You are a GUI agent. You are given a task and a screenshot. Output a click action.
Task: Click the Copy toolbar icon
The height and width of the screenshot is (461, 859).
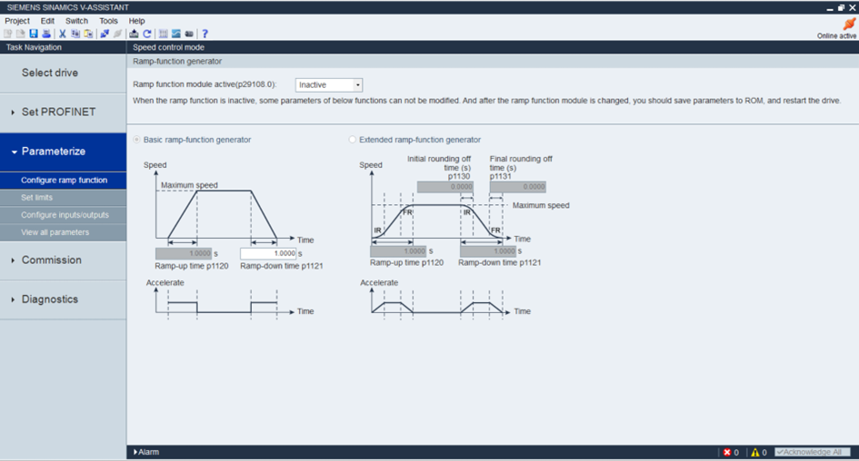pyautogui.click(x=75, y=34)
